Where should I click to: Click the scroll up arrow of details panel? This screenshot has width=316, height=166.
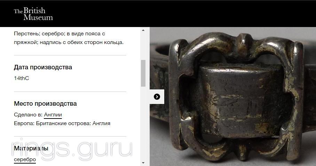pos(143,30)
